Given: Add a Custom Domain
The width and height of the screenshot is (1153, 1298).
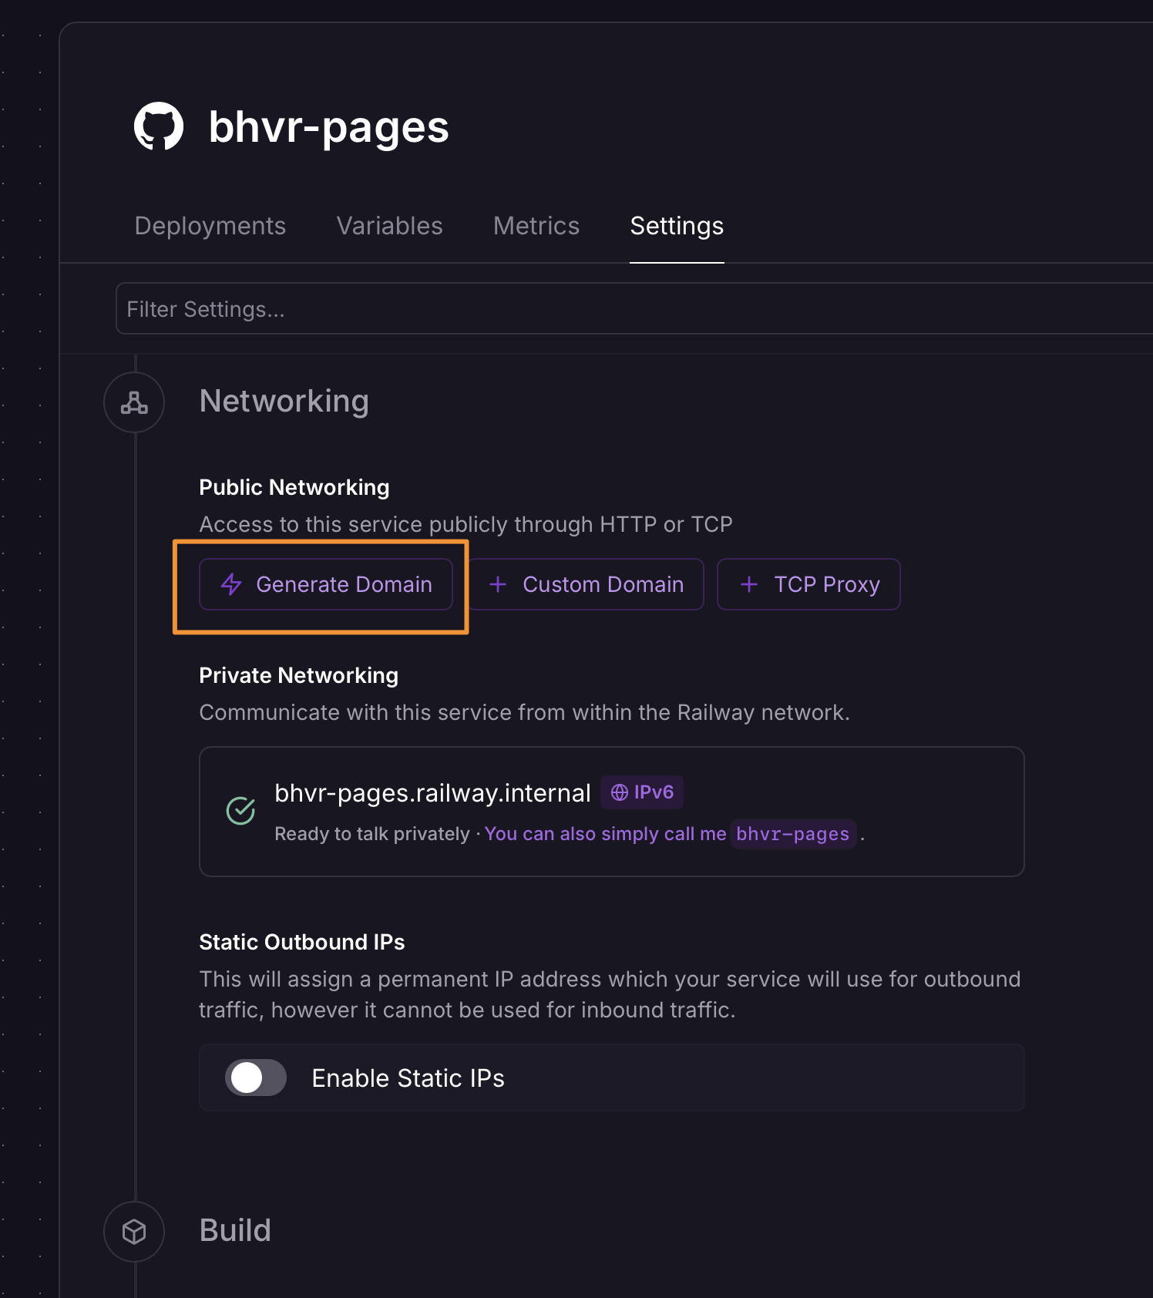Looking at the screenshot, I should [x=586, y=584].
